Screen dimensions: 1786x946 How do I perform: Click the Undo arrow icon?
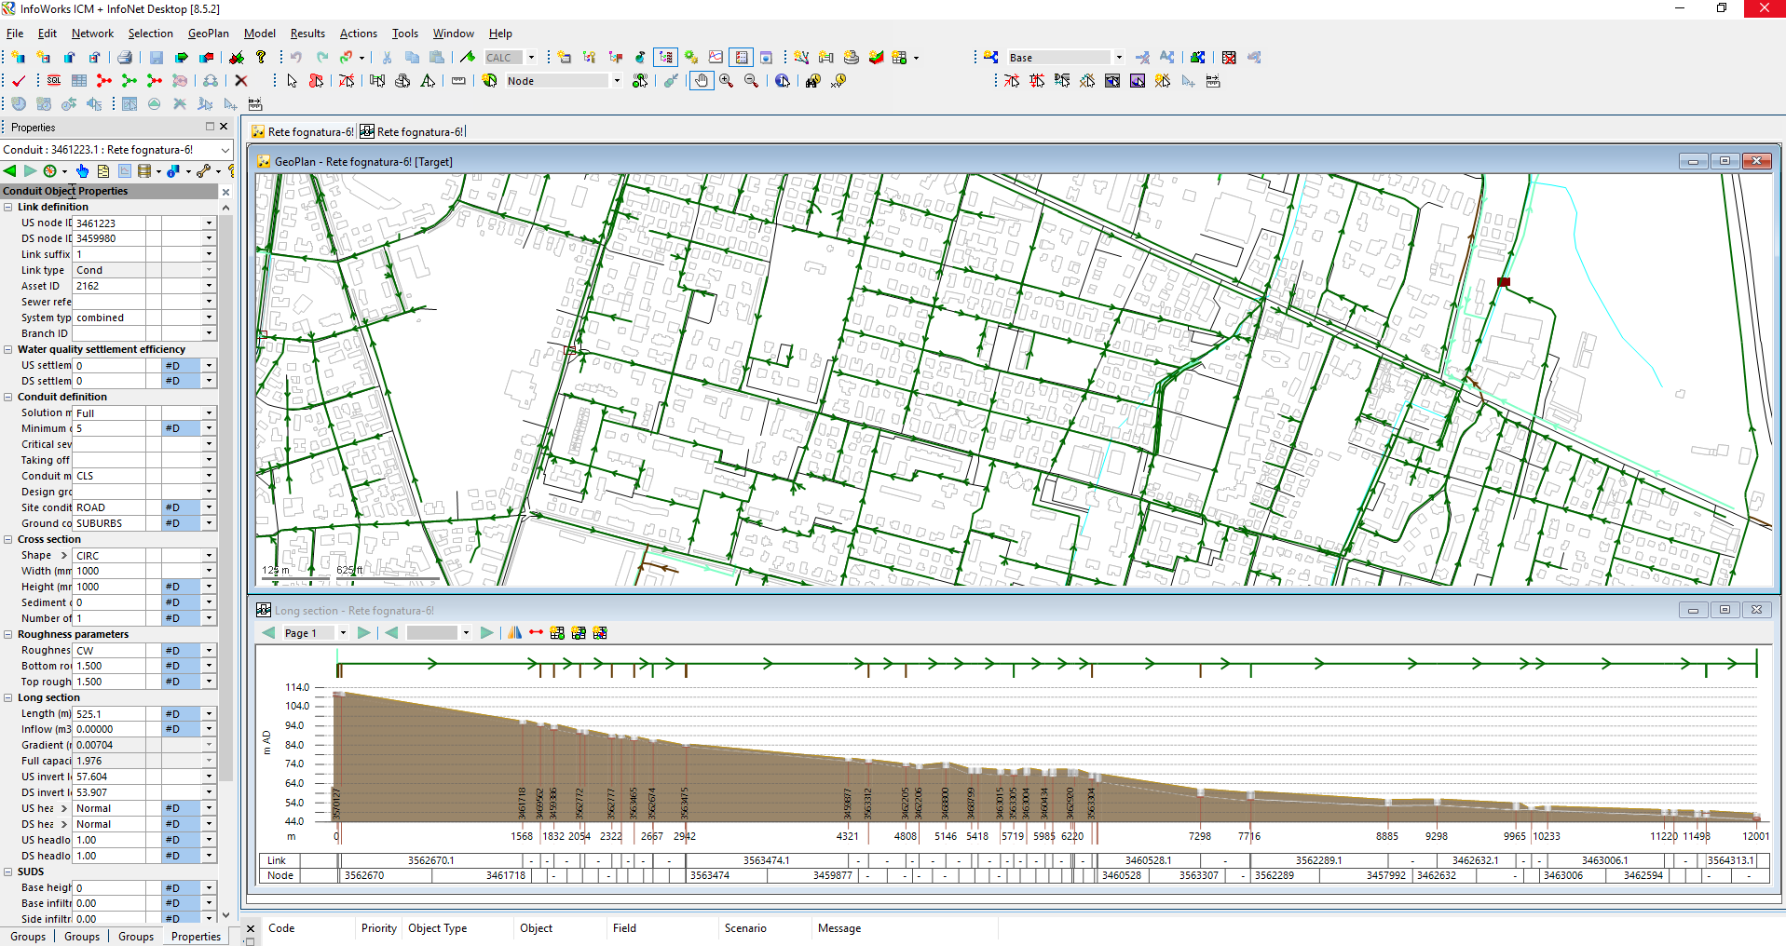tap(295, 57)
